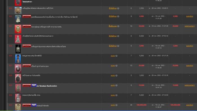
Task: Click the red badge in row 932
Action: tap(27, 16)
